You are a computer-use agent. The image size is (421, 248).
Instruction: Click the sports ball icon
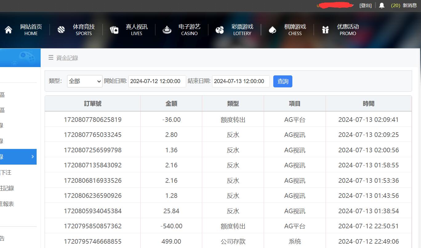point(61,30)
